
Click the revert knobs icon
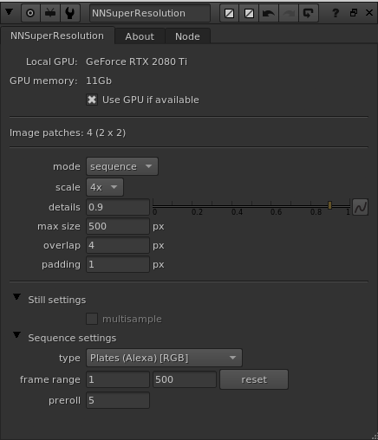[309, 13]
